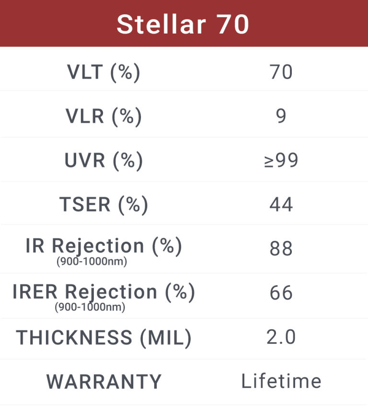Select the IR Rejection (%) label
The image size is (368, 407).
[103, 246]
